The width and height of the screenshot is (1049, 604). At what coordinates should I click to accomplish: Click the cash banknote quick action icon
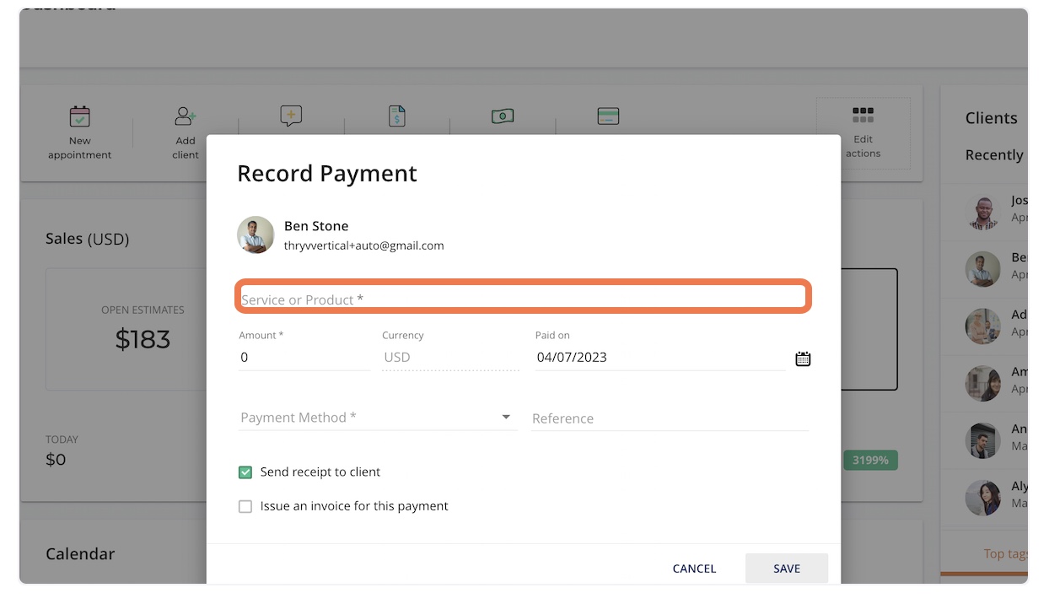(x=503, y=116)
